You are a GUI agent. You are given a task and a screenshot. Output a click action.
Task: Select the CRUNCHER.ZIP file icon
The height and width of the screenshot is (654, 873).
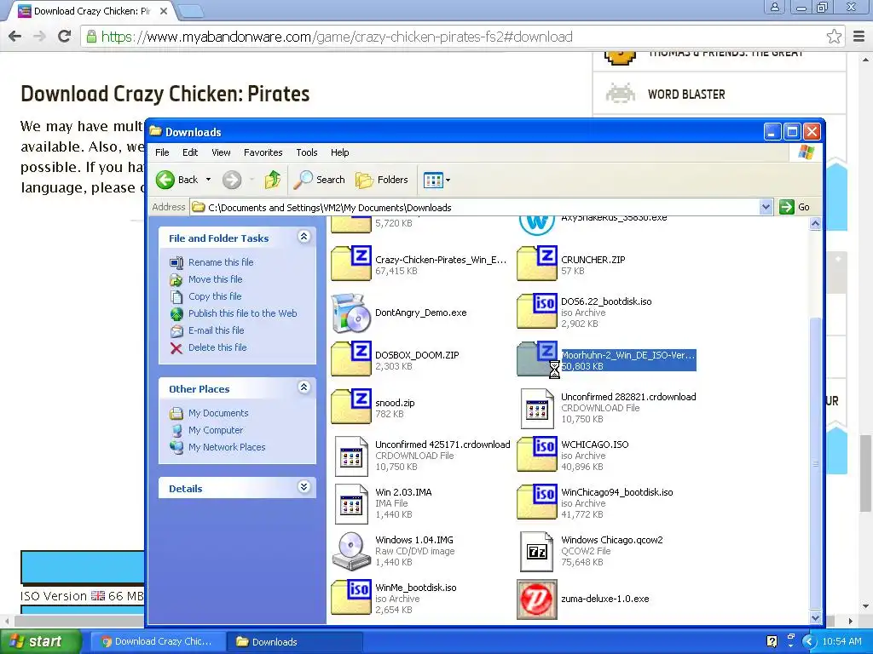[x=537, y=263]
